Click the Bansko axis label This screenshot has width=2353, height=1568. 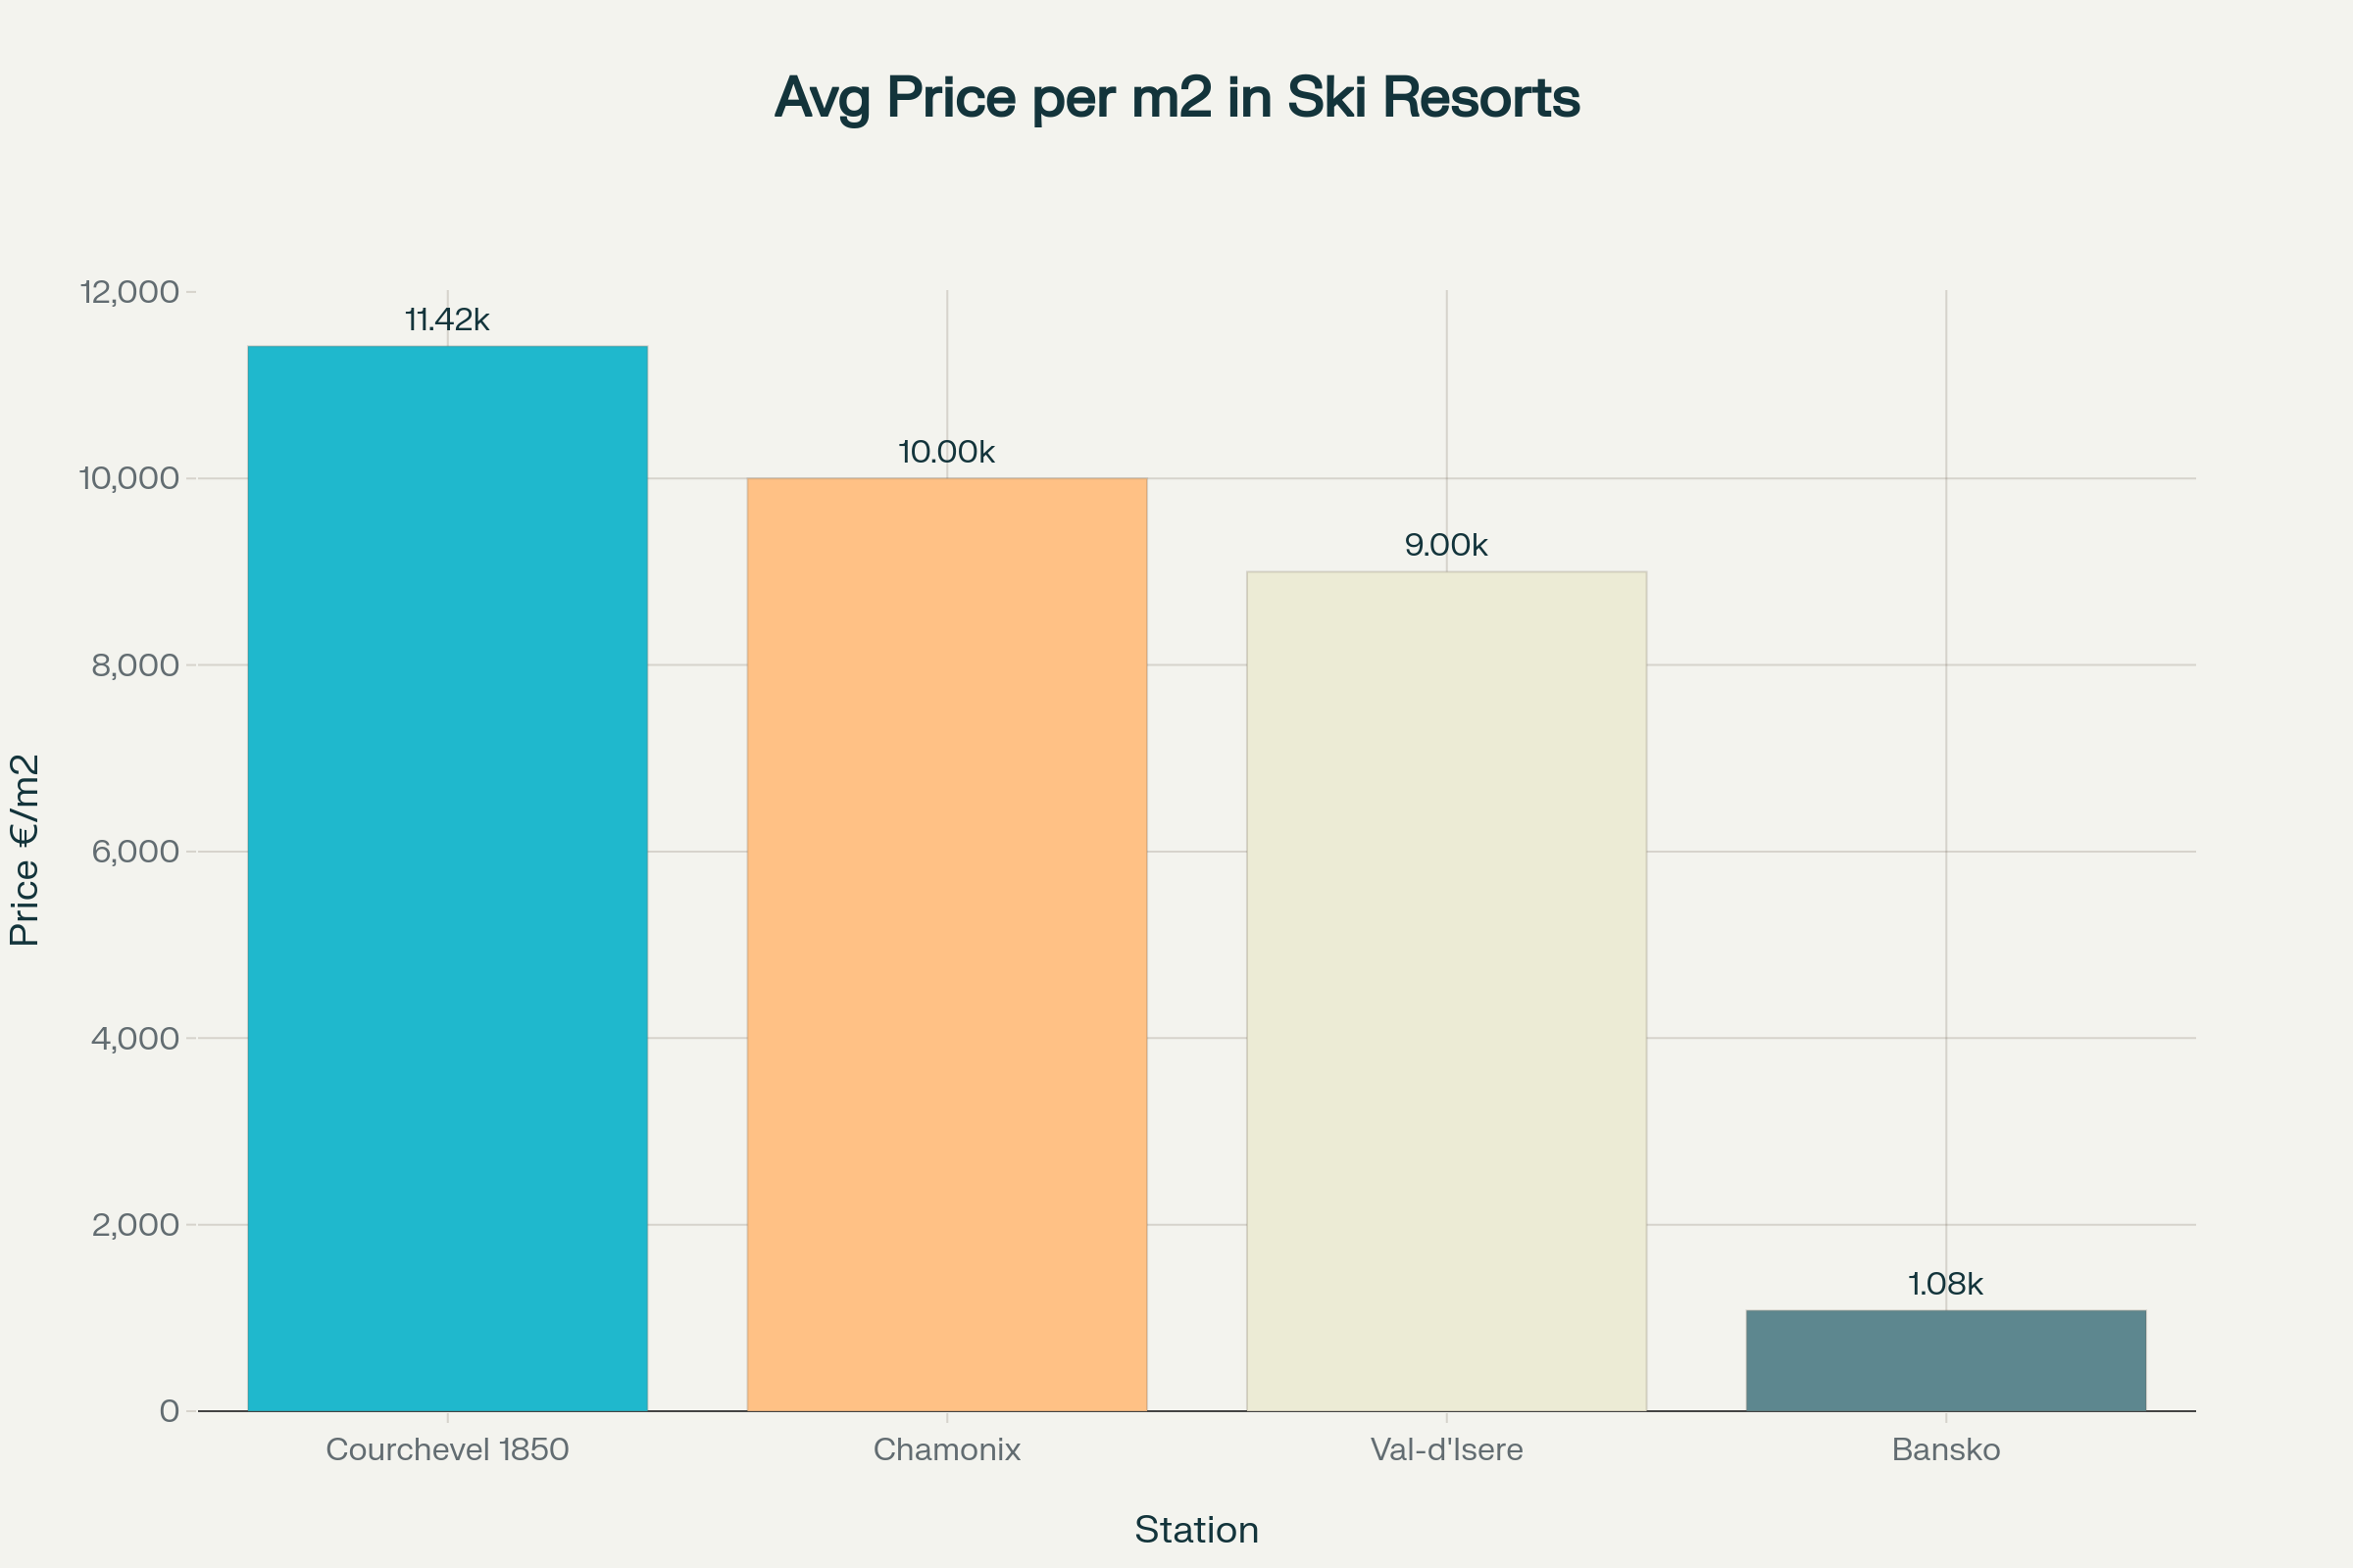coord(1945,1449)
